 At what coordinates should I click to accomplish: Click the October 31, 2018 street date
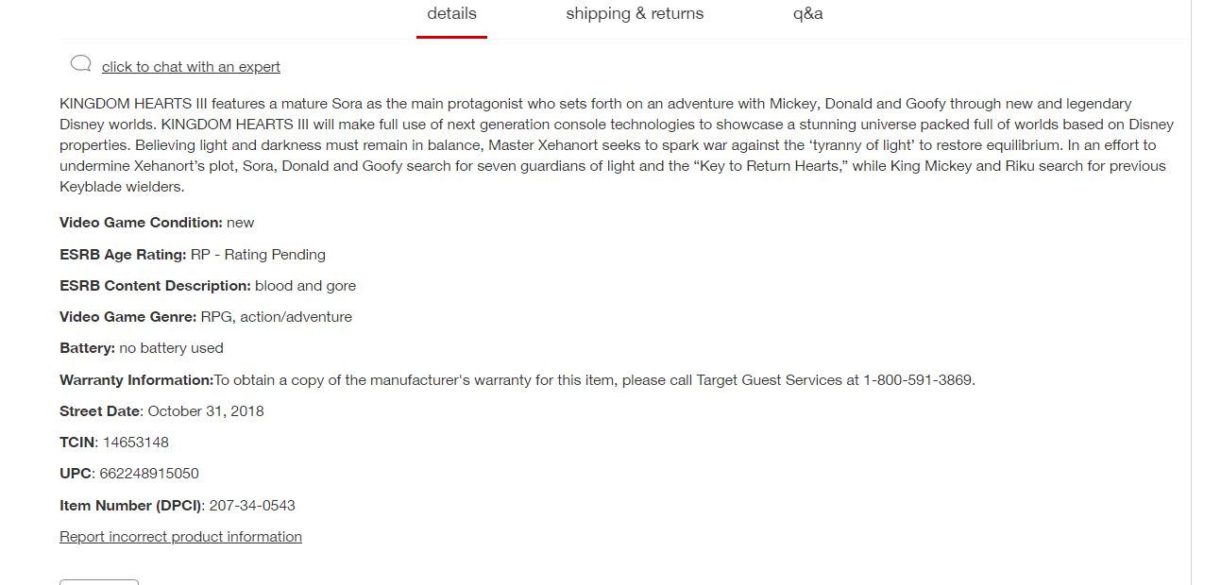[x=206, y=411]
